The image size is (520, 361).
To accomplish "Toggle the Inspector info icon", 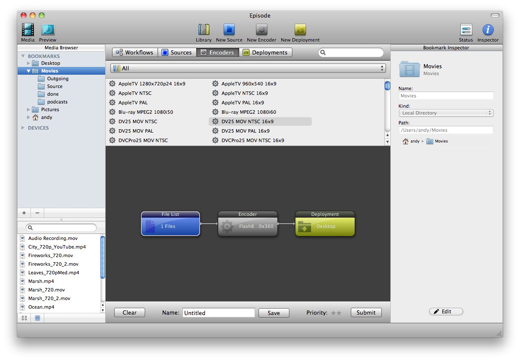I will point(488,30).
